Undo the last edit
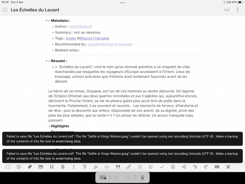The width and height of the screenshot is (245, 184). point(195,167)
